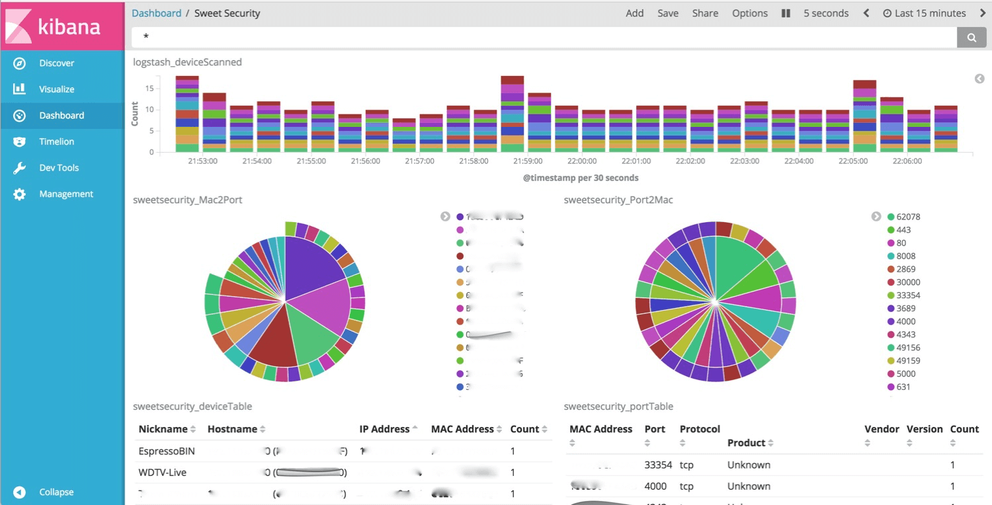Step time range backward arrow
The width and height of the screenshot is (992, 505).
[866, 13]
